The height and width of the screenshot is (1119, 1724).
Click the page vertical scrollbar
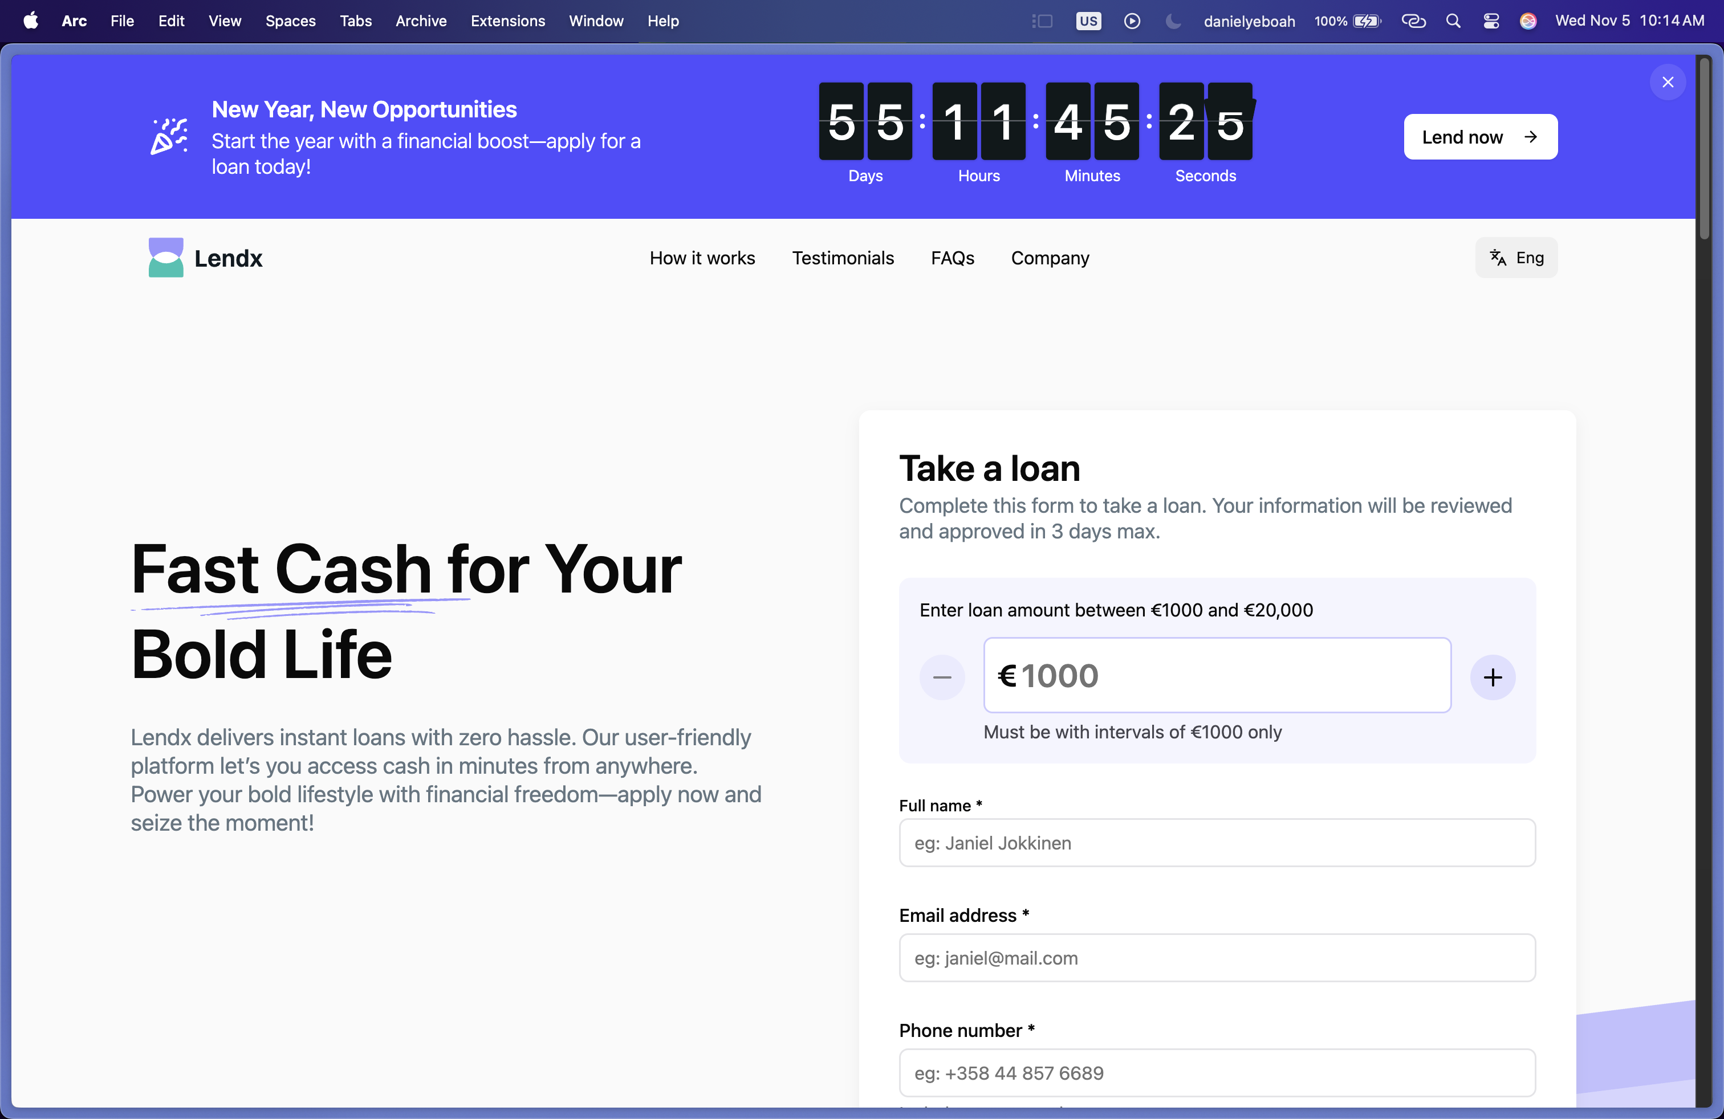1703,148
